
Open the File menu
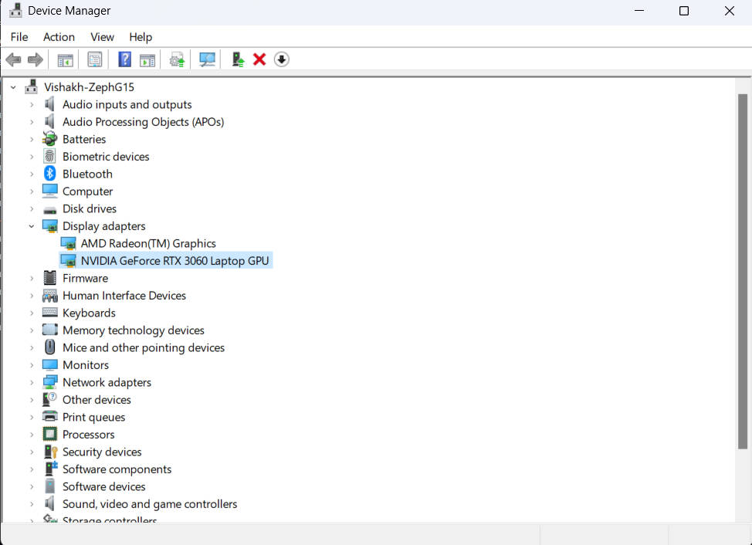coord(19,36)
